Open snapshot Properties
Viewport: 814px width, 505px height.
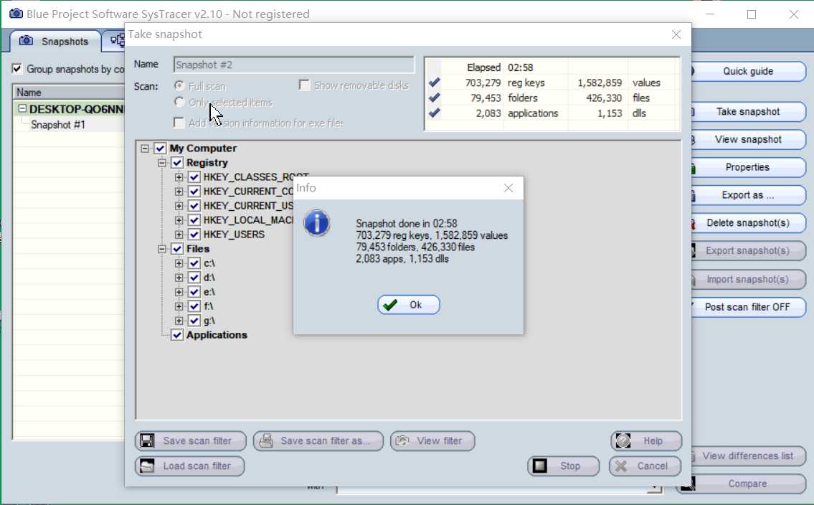click(747, 167)
